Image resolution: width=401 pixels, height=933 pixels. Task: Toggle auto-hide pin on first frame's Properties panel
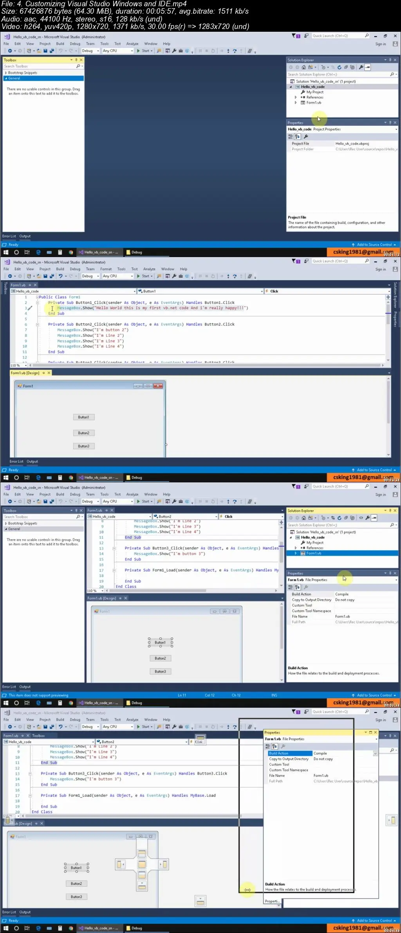click(390, 123)
